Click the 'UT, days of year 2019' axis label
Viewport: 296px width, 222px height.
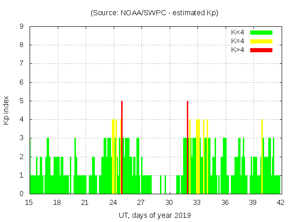(x=154, y=215)
